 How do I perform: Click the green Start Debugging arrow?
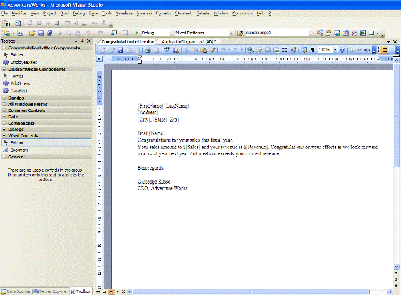point(137,33)
